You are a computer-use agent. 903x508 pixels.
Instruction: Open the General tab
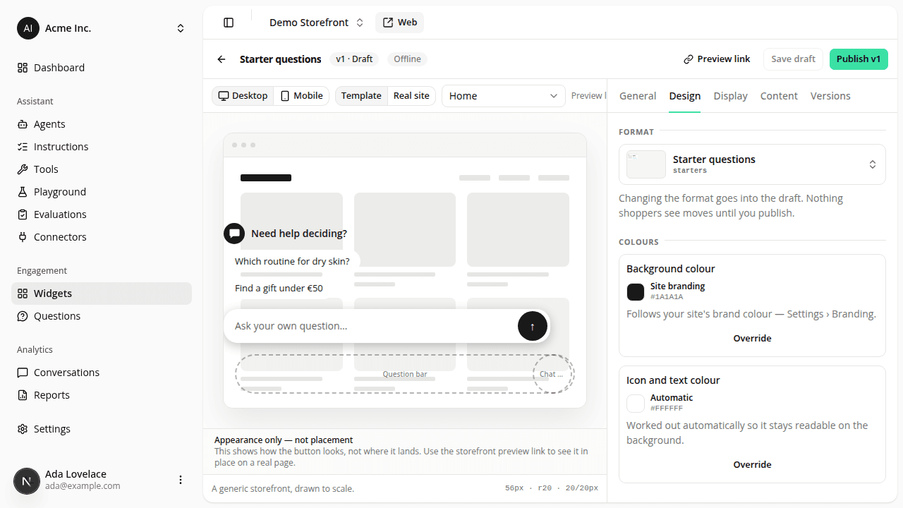click(638, 96)
